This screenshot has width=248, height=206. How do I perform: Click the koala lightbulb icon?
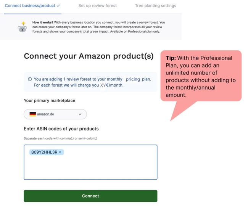click(22, 27)
